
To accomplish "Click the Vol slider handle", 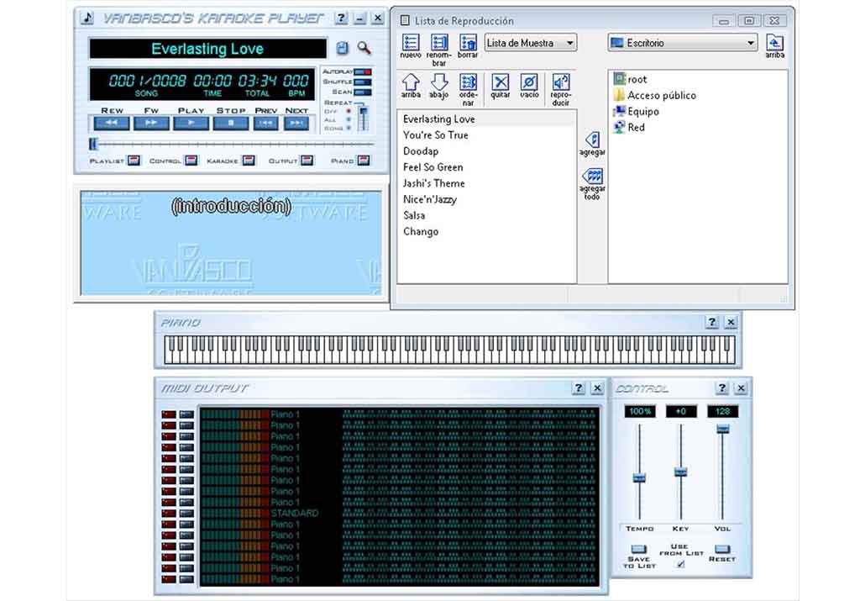I will (x=722, y=429).
